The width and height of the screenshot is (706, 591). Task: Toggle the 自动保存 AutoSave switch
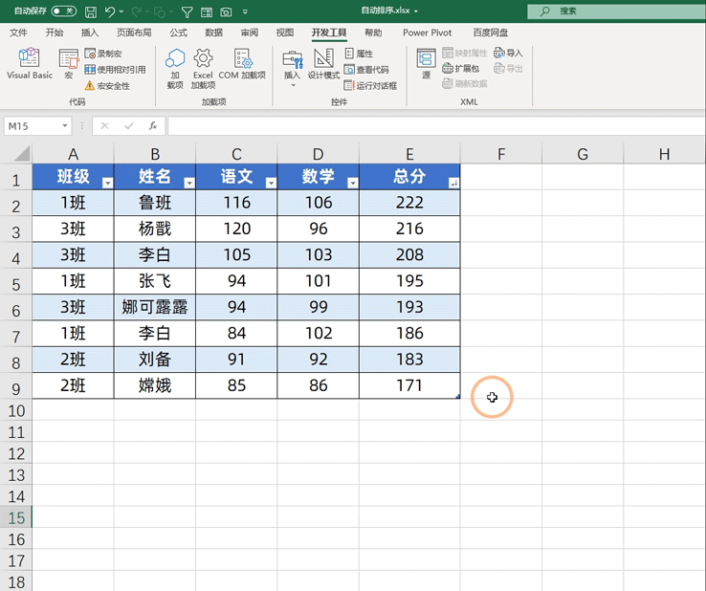coord(64,11)
